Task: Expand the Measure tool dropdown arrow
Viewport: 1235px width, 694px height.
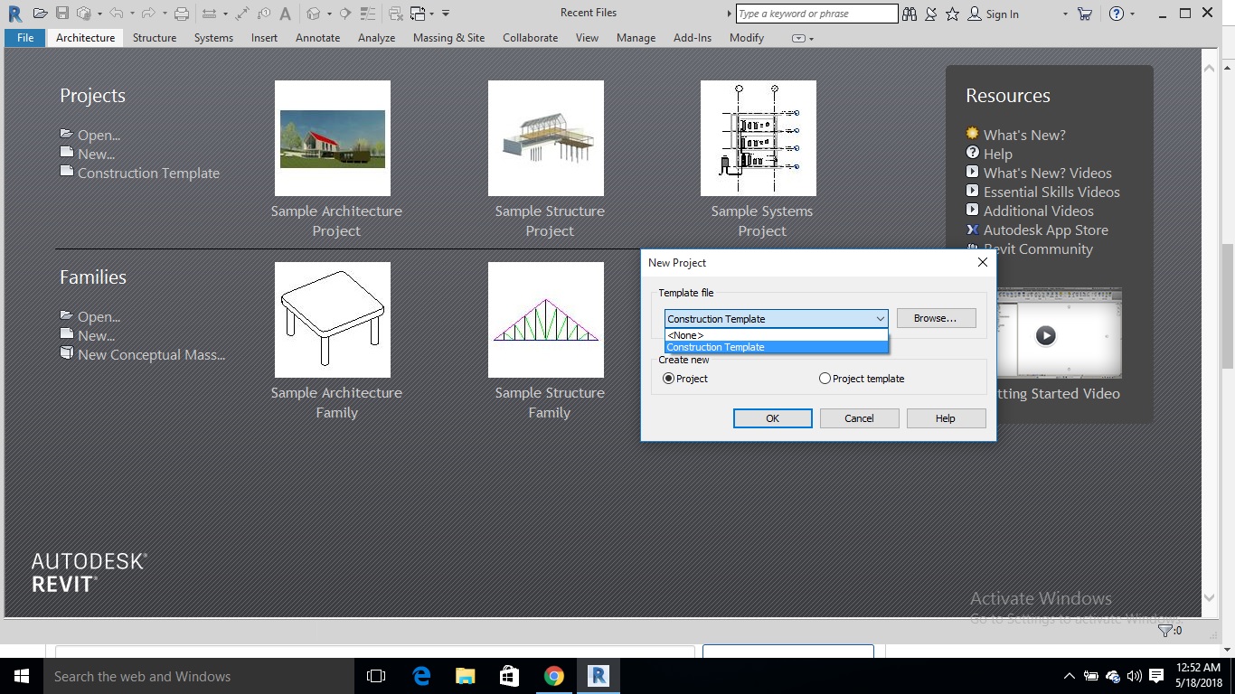Action: click(225, 14)
